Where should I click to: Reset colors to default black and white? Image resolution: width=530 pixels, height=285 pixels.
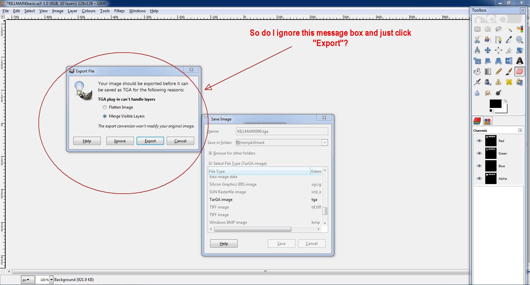click(492, 111)
